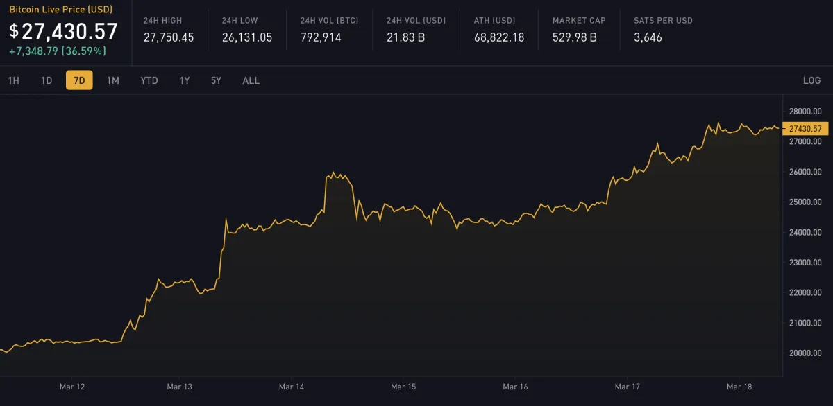Click the Mar 14 date label on axis
This screenshot has height=406, width=833.
pyautogui.click(x=292, y=386)
